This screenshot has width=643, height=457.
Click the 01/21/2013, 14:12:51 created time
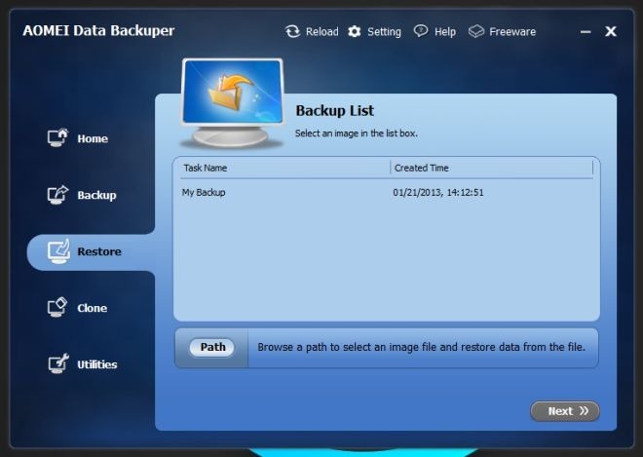(438, 192)
